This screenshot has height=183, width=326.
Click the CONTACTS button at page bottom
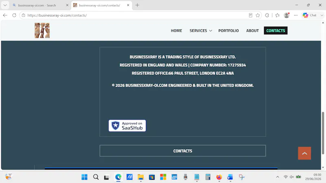click(183, 151)
